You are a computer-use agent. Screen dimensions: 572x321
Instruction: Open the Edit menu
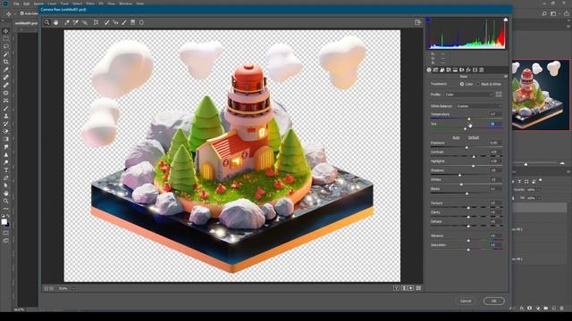point(26,4)
